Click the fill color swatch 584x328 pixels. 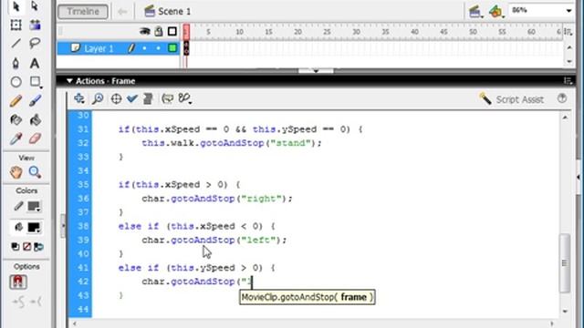(x=34, y=227)
